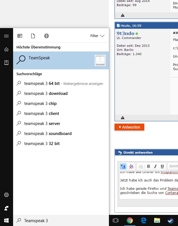Image resolution: width=178 pixels, height=226 pixels.
Task: Open user profile 9t3ndo
Action: (x=126, y=33)
